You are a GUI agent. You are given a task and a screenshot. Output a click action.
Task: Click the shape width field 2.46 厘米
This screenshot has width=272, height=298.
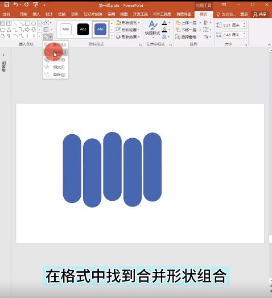pyautogui.click(x=234, y=35)
